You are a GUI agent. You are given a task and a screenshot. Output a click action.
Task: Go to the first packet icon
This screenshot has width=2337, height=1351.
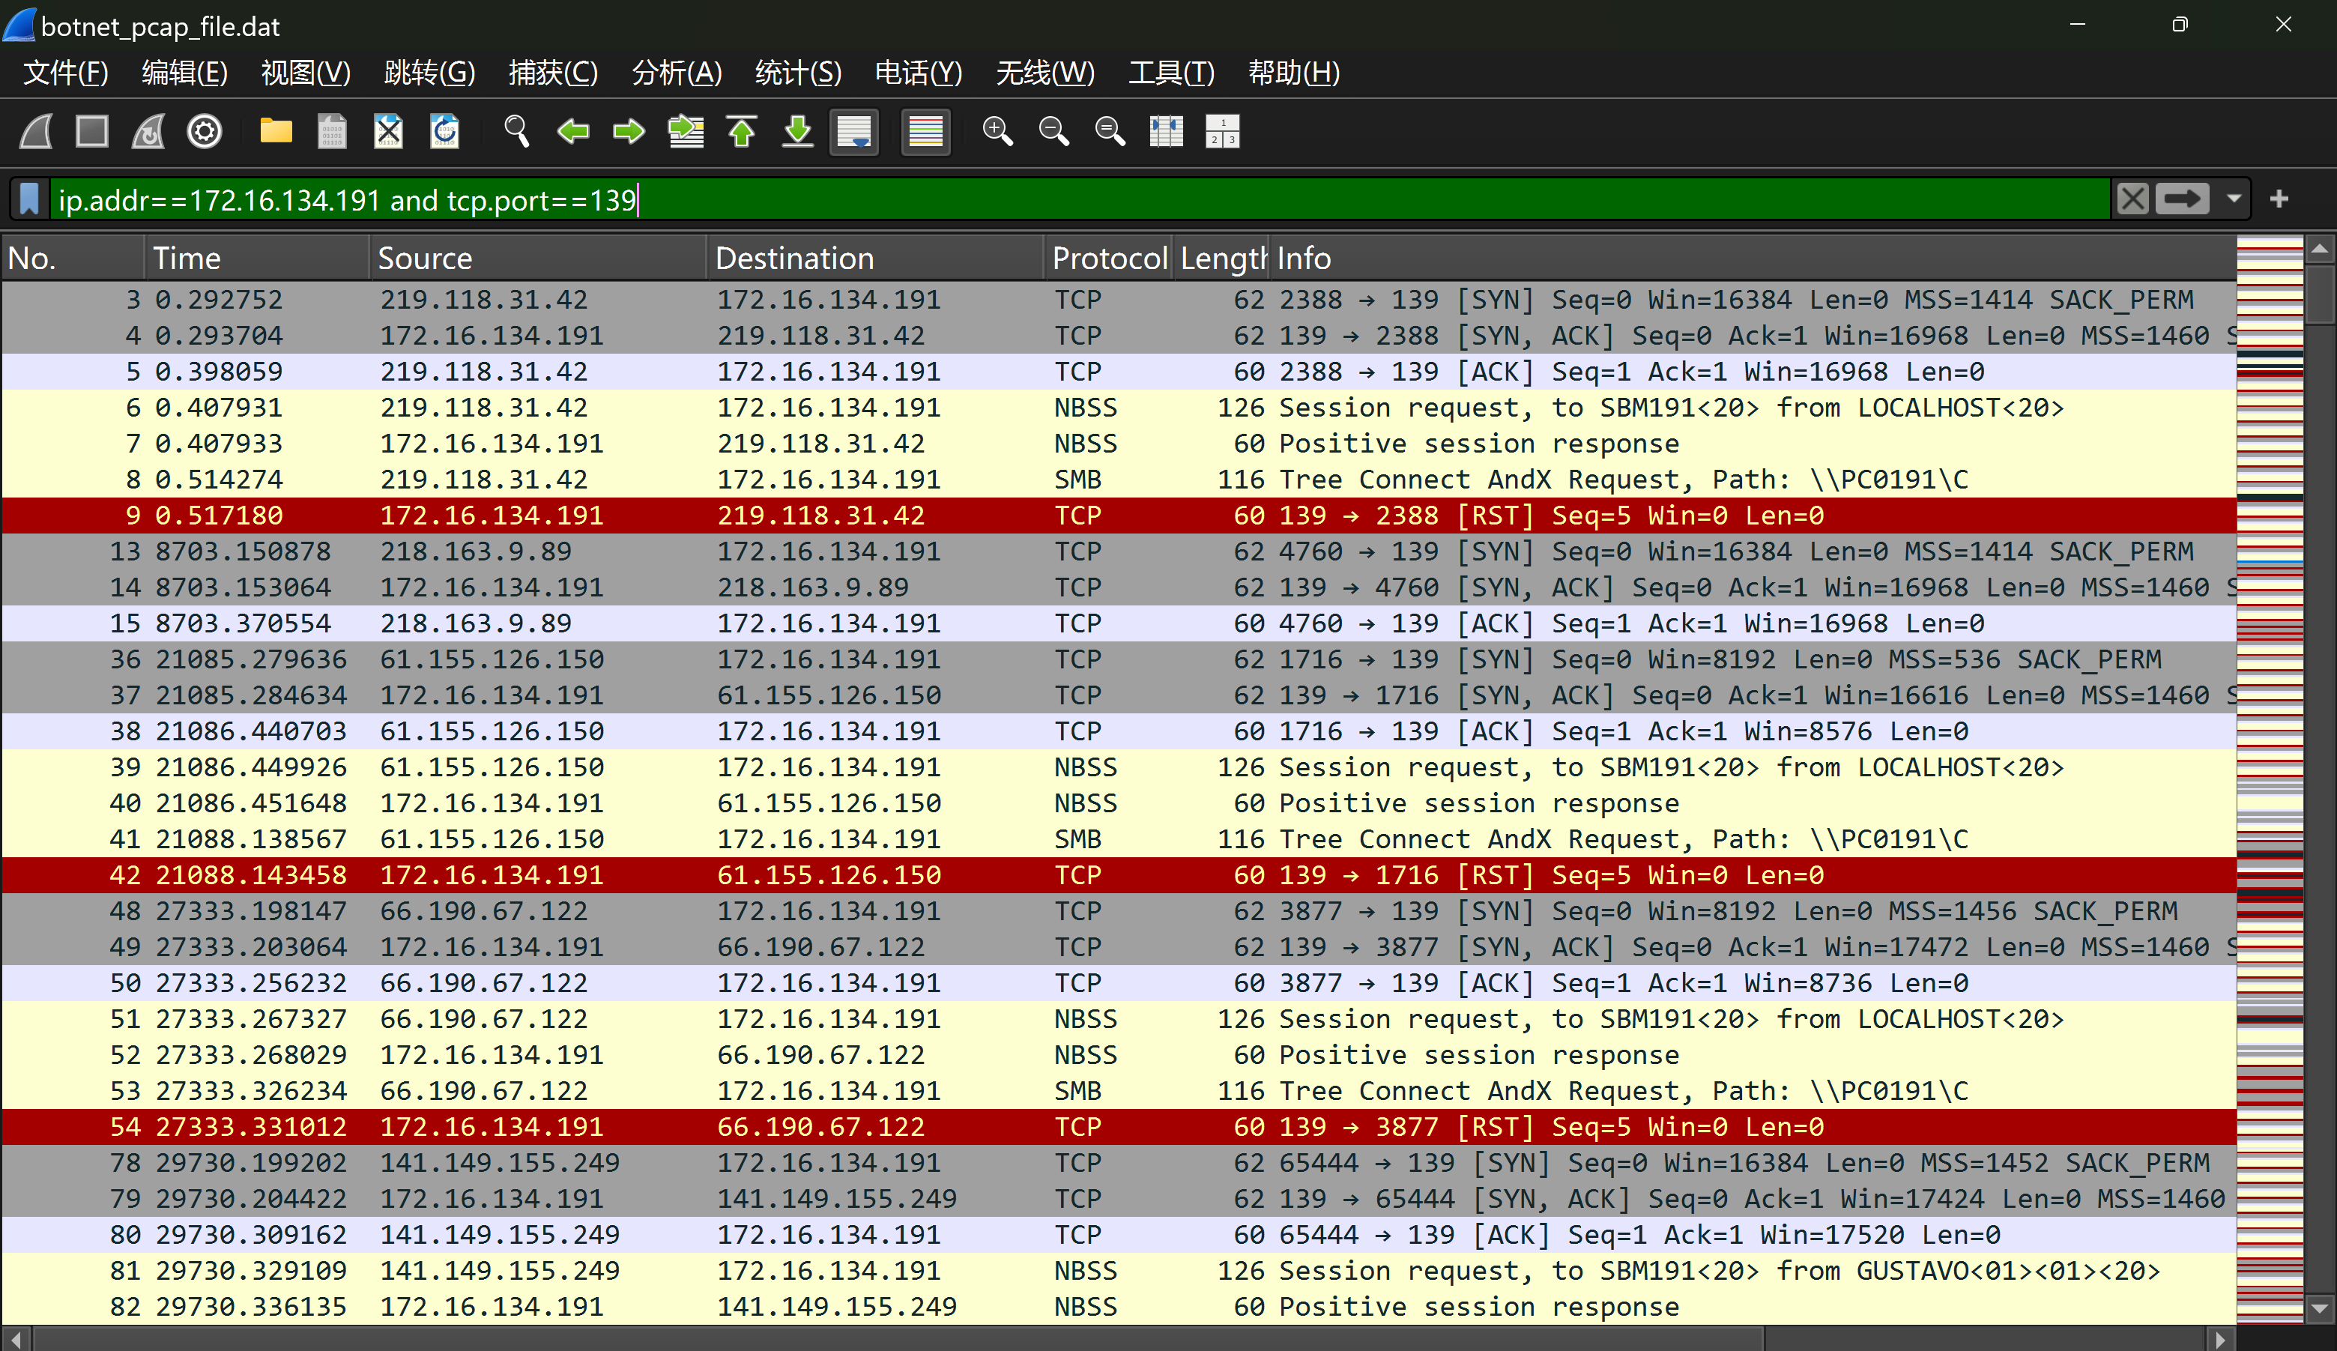(741, 132)
